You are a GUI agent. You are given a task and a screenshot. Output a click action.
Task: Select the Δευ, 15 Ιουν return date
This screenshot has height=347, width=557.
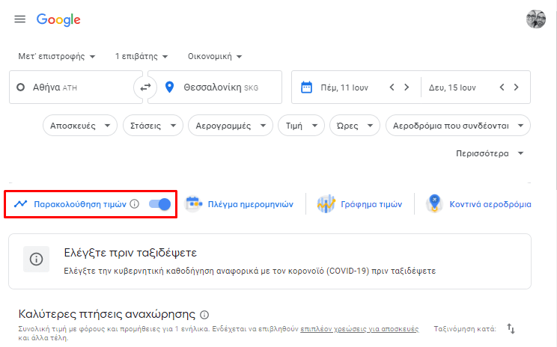[x=452, y=87]
